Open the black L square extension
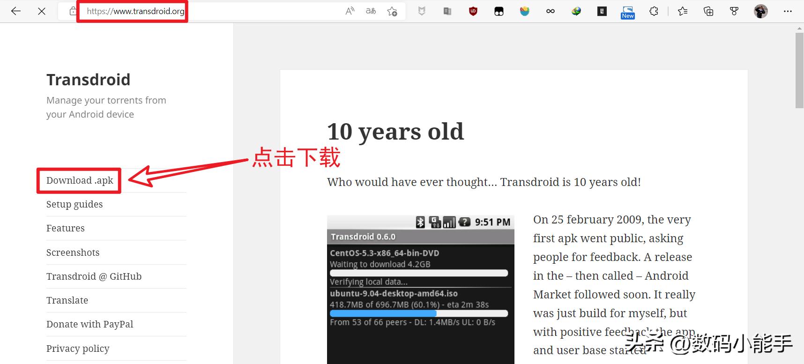The width and height of the screenshot is (804, 364). click(602, 11)
